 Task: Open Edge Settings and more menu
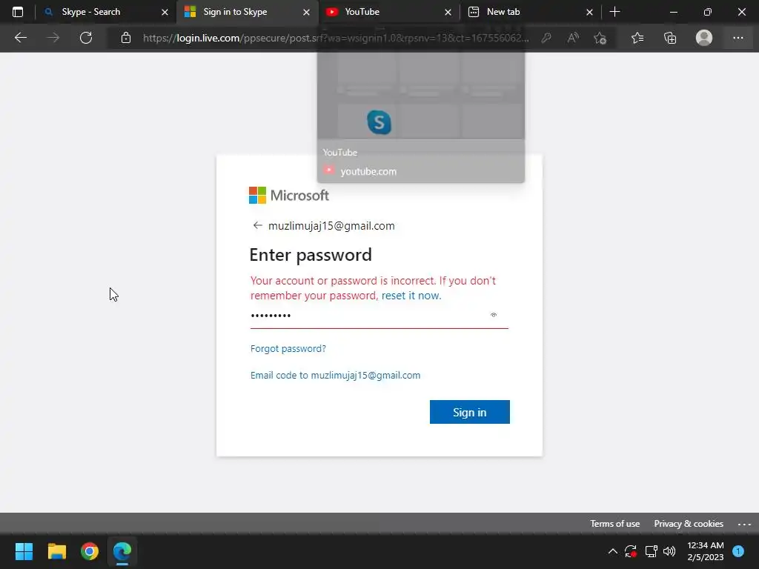point(738,38)
